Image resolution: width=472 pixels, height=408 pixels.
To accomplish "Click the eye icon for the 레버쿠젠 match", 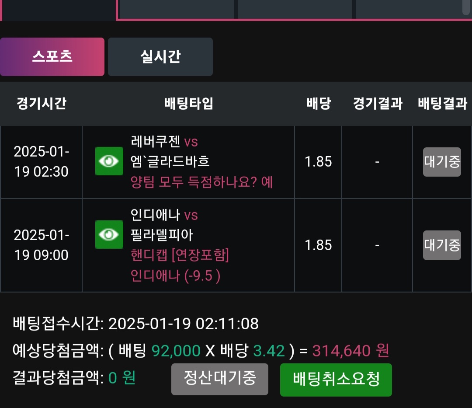I will [x=109, y=161].
